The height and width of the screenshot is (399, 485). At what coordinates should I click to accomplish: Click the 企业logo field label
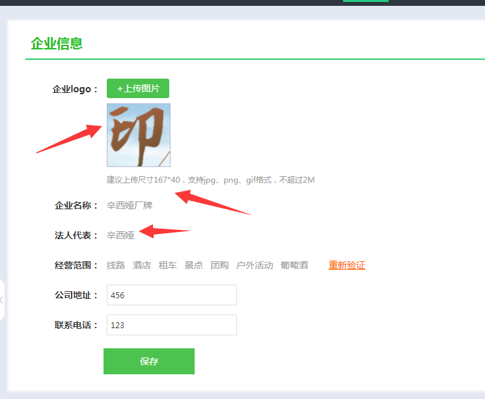(75, 89)
